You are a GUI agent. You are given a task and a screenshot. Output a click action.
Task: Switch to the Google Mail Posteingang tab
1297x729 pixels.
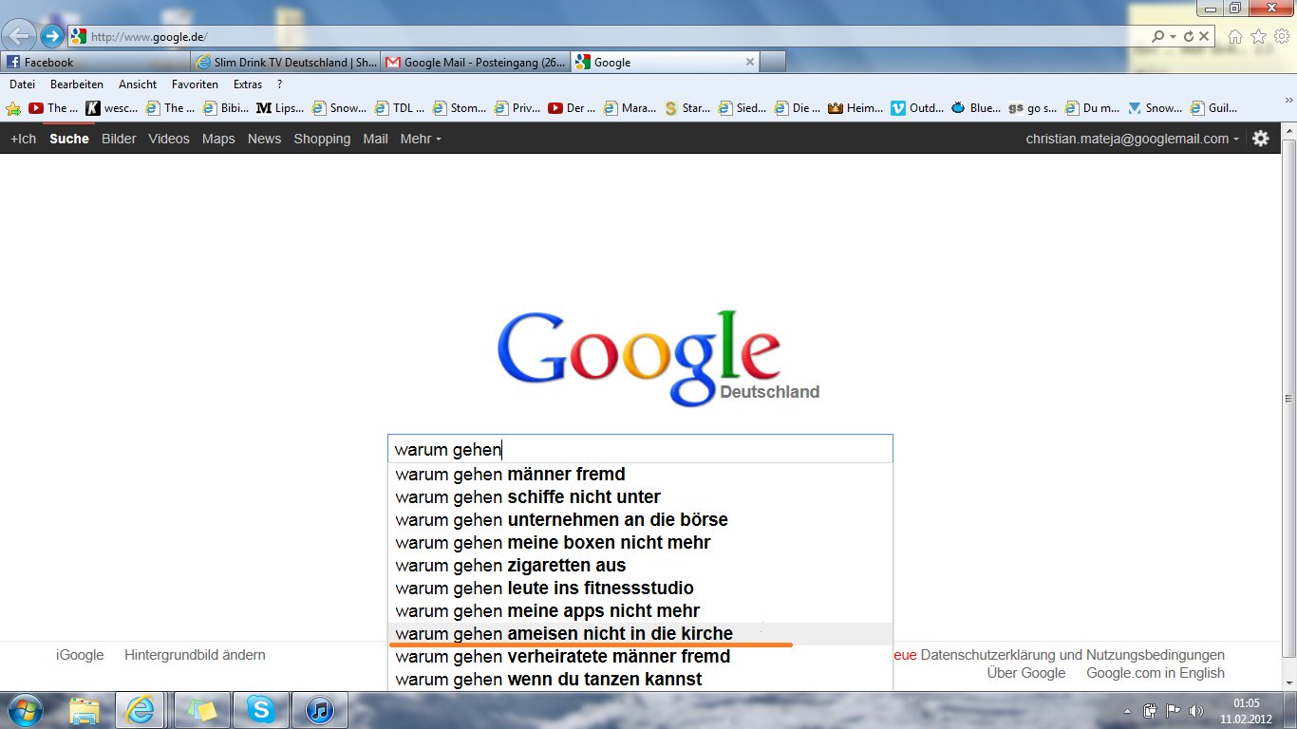coord(475,63)
